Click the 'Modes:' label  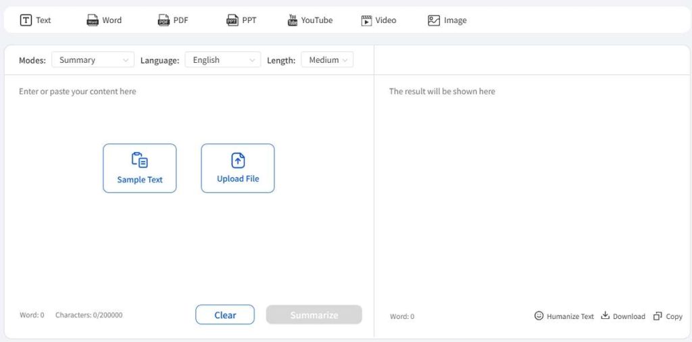tap(32, 60)
